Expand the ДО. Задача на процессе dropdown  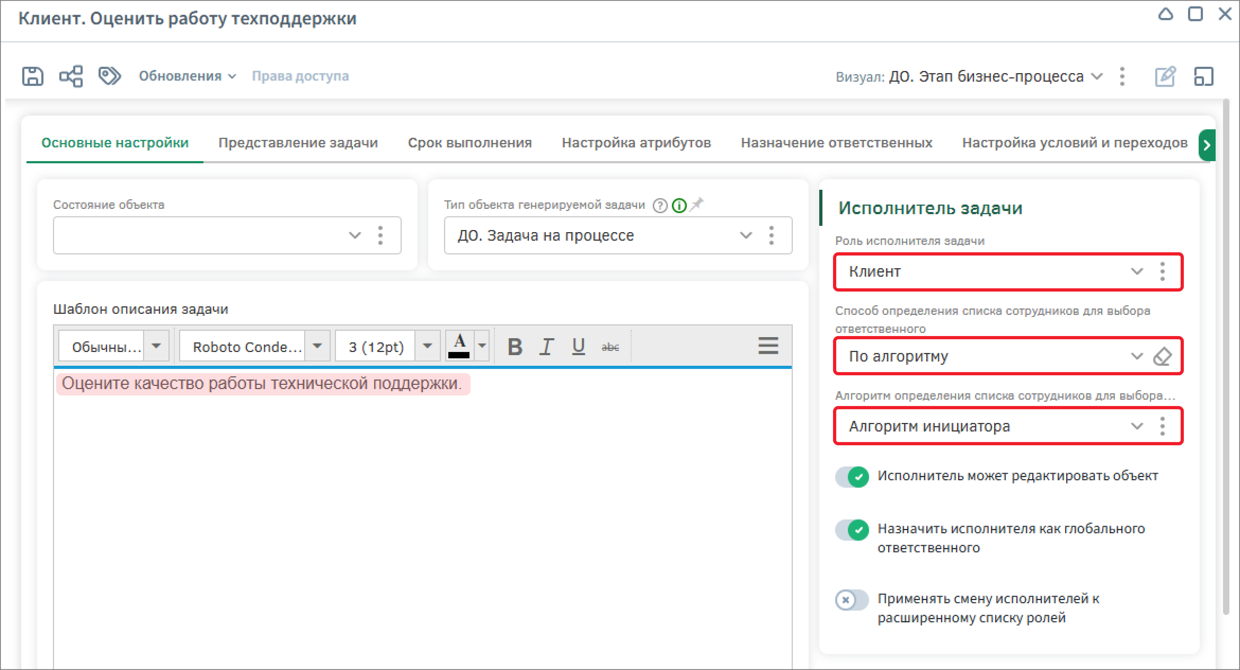tap(746, 235)
